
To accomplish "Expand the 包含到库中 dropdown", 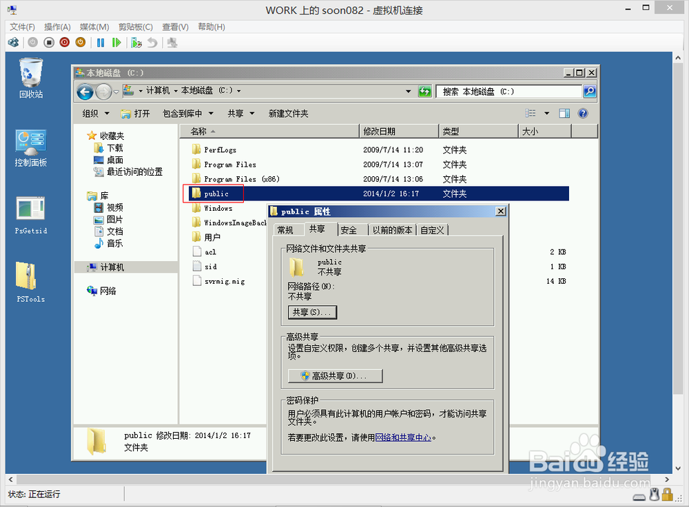I will click(211, 114).
